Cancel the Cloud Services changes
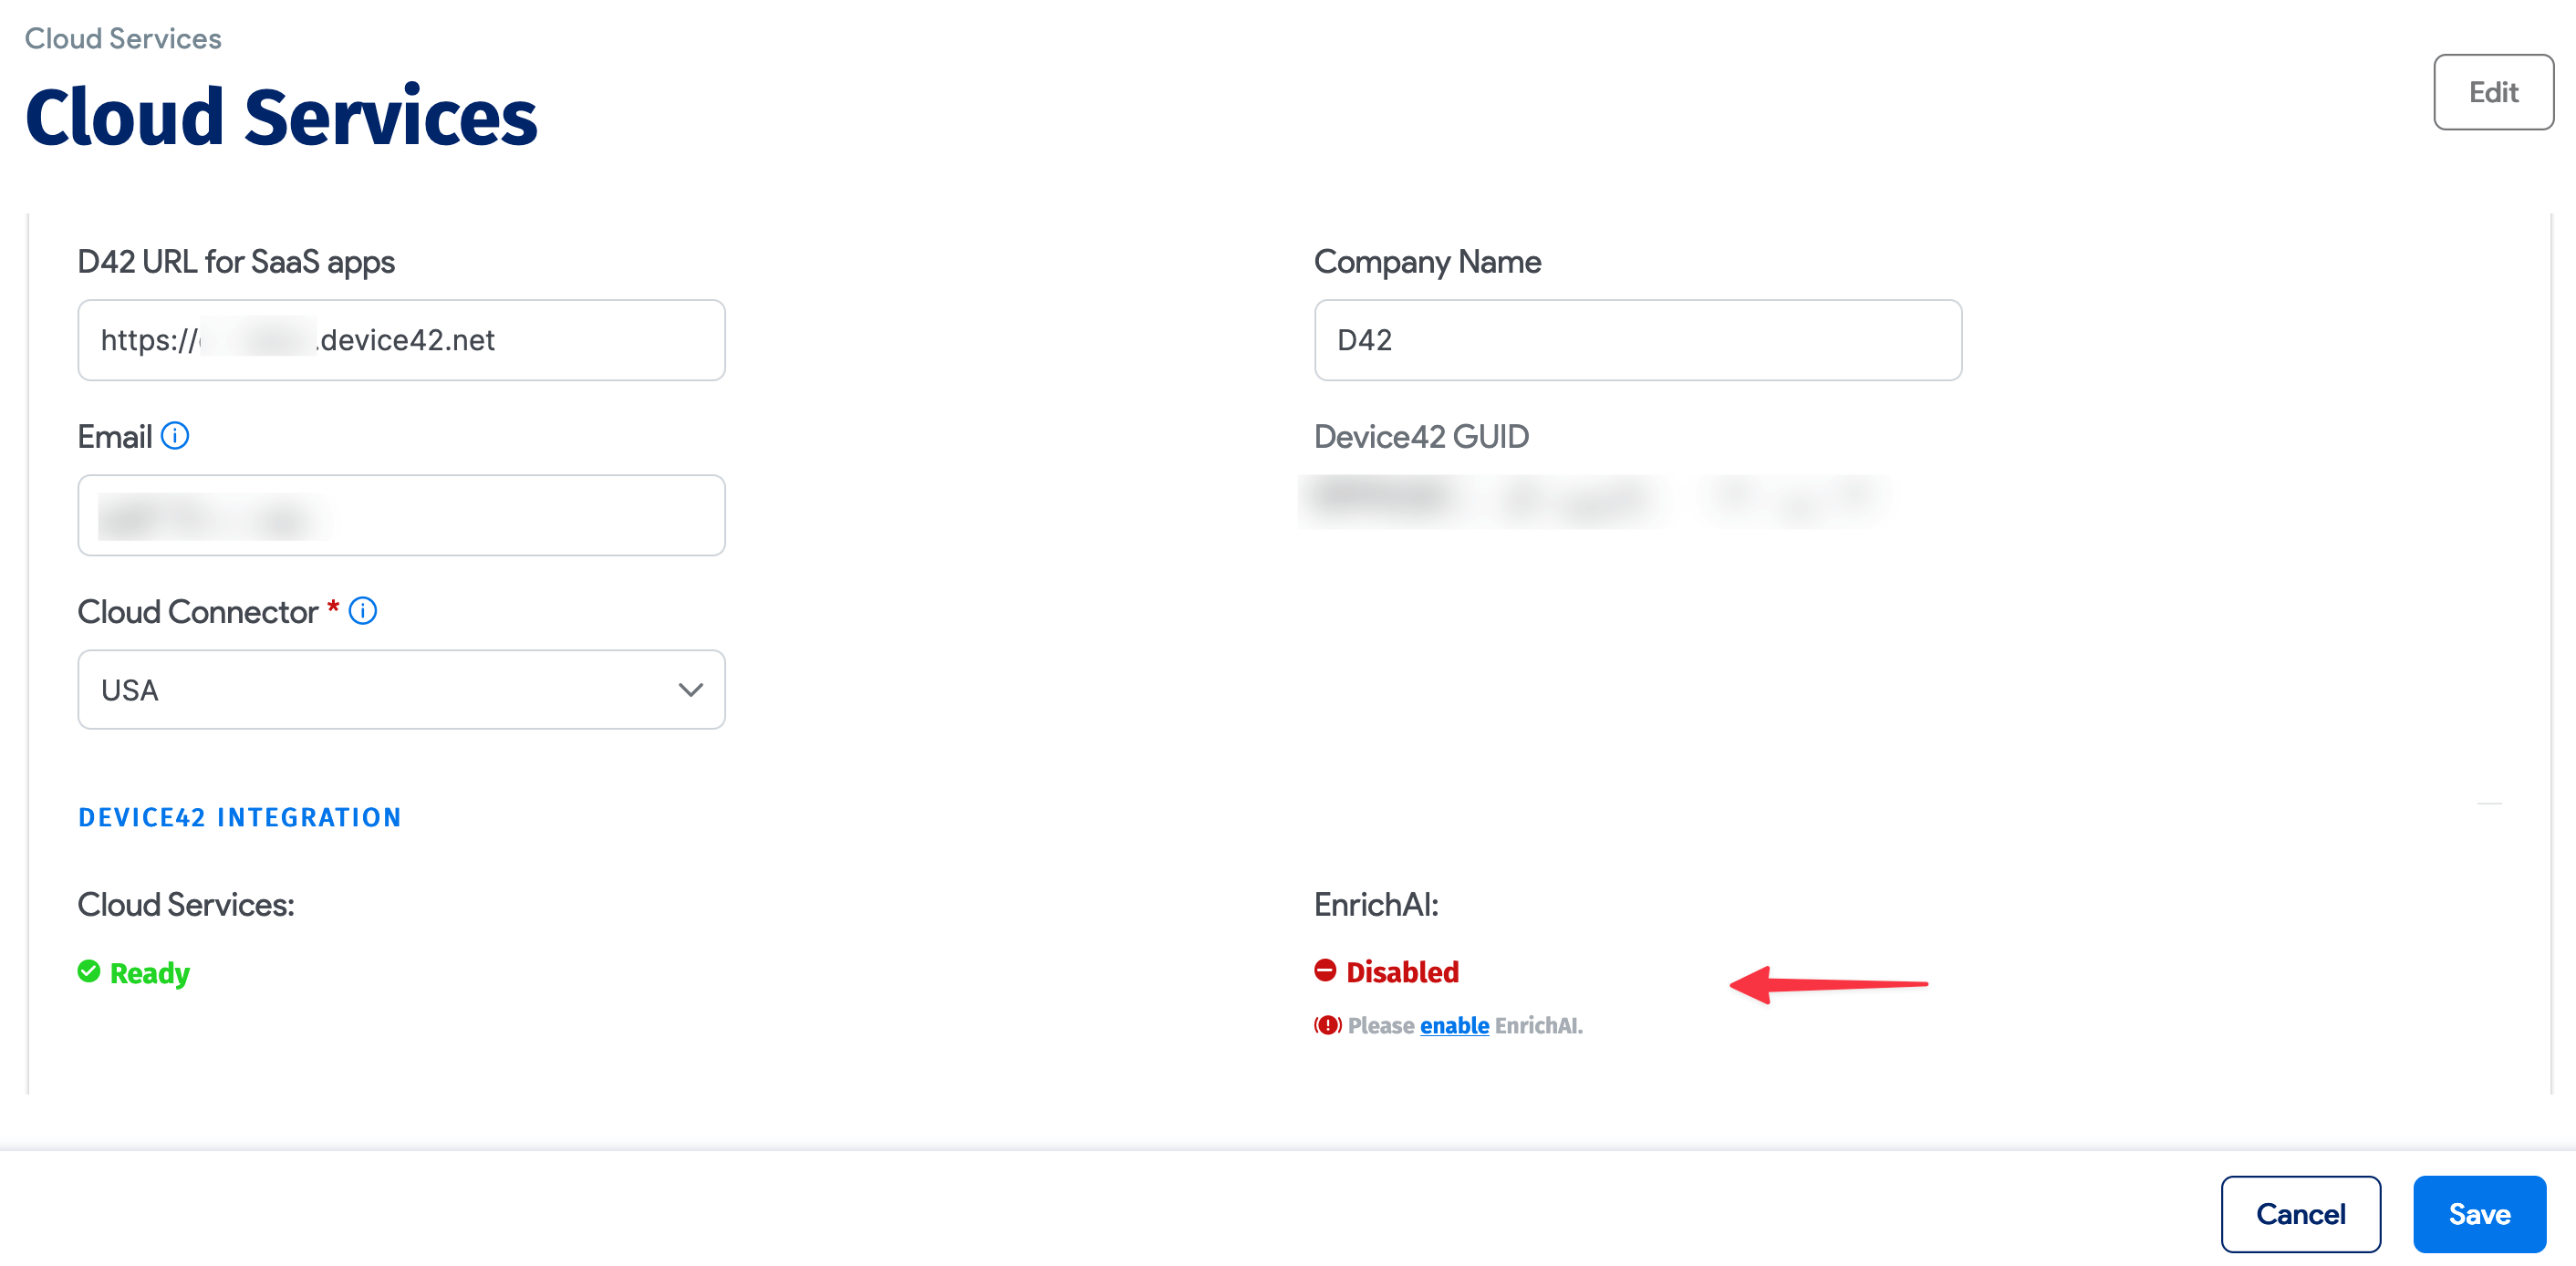Screen dimensions: 2576x1266 [x=2300, y=1214]
